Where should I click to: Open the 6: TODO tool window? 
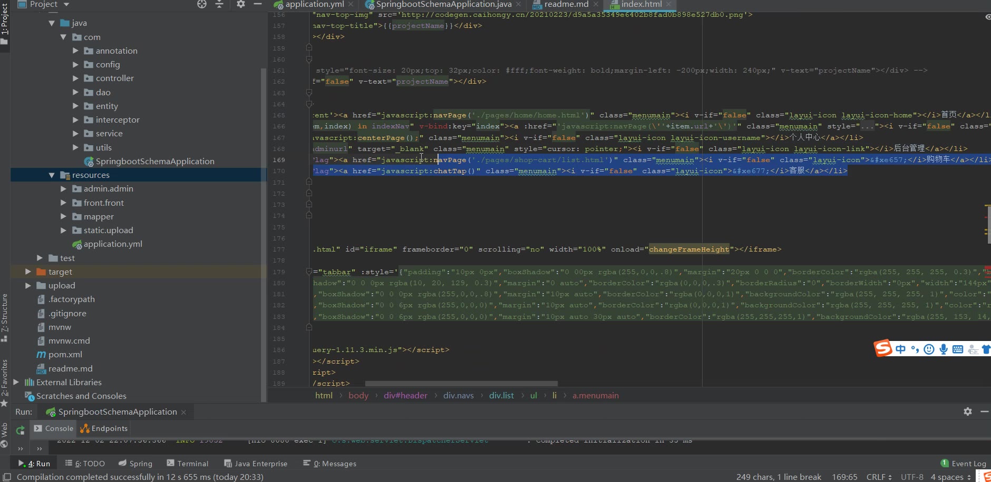(85, 464)
